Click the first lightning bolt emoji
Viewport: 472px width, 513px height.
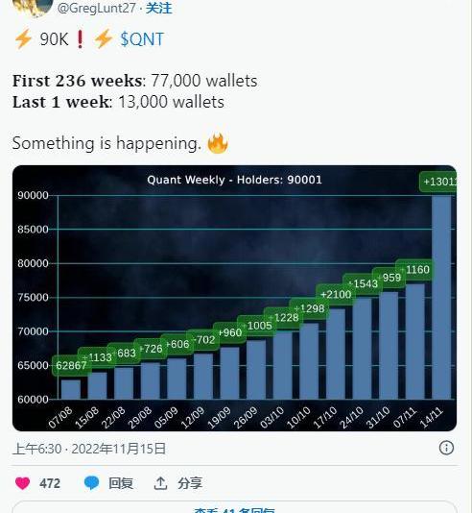(23, 39)
